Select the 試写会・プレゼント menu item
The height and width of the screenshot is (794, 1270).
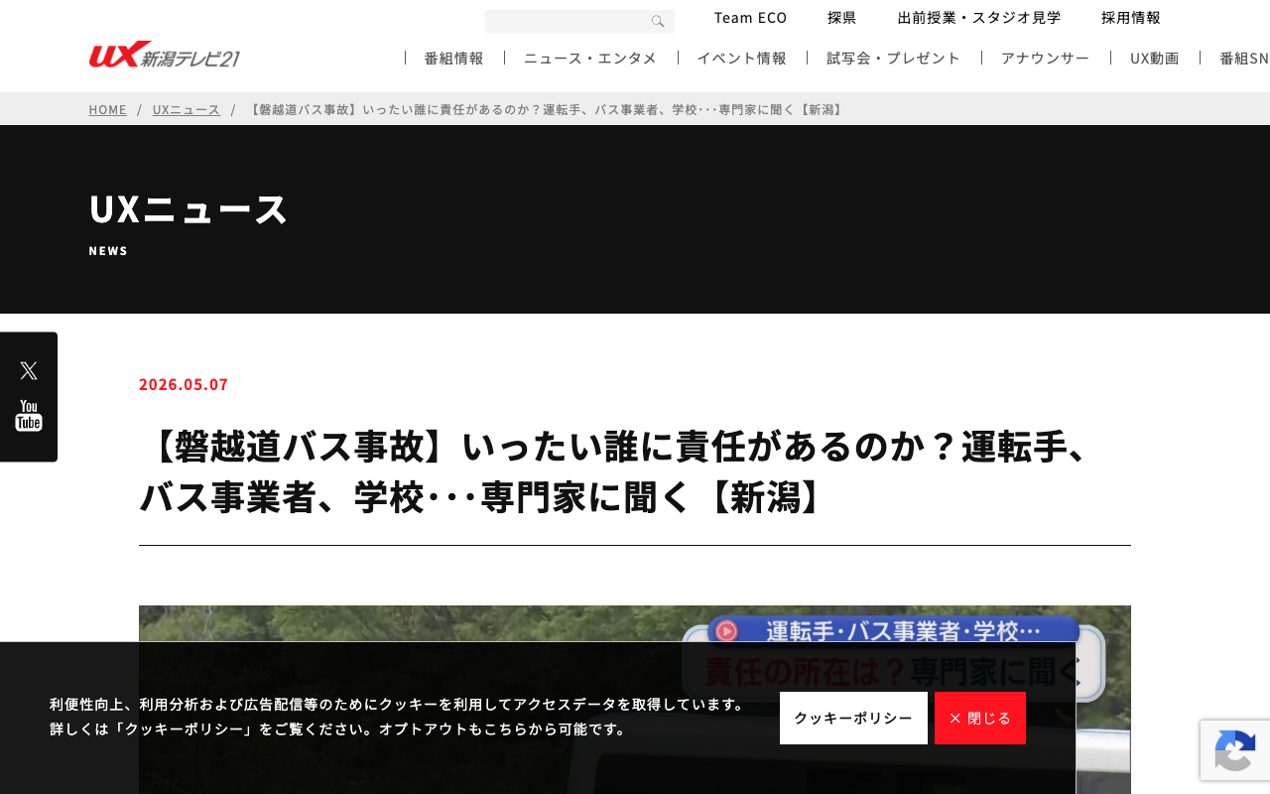[893, 58]
